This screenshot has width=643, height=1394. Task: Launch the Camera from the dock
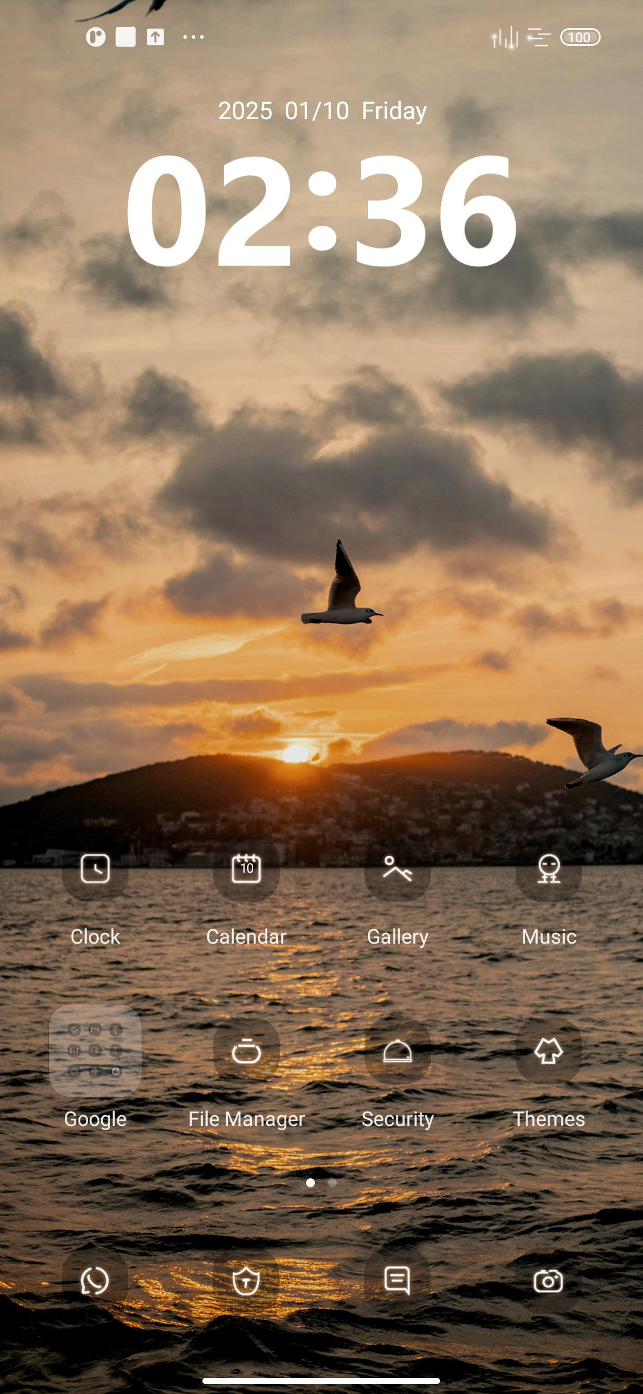[x=549, y=1281]
